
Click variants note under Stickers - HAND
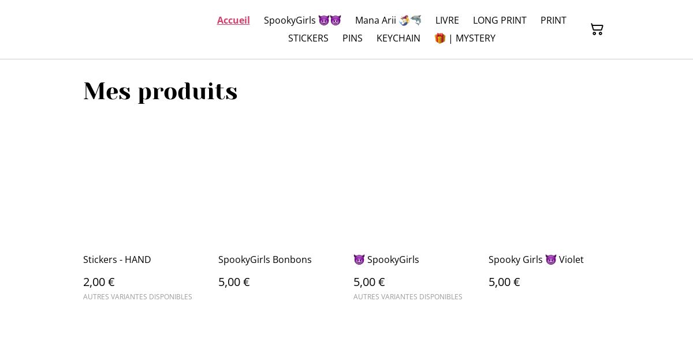137,296
